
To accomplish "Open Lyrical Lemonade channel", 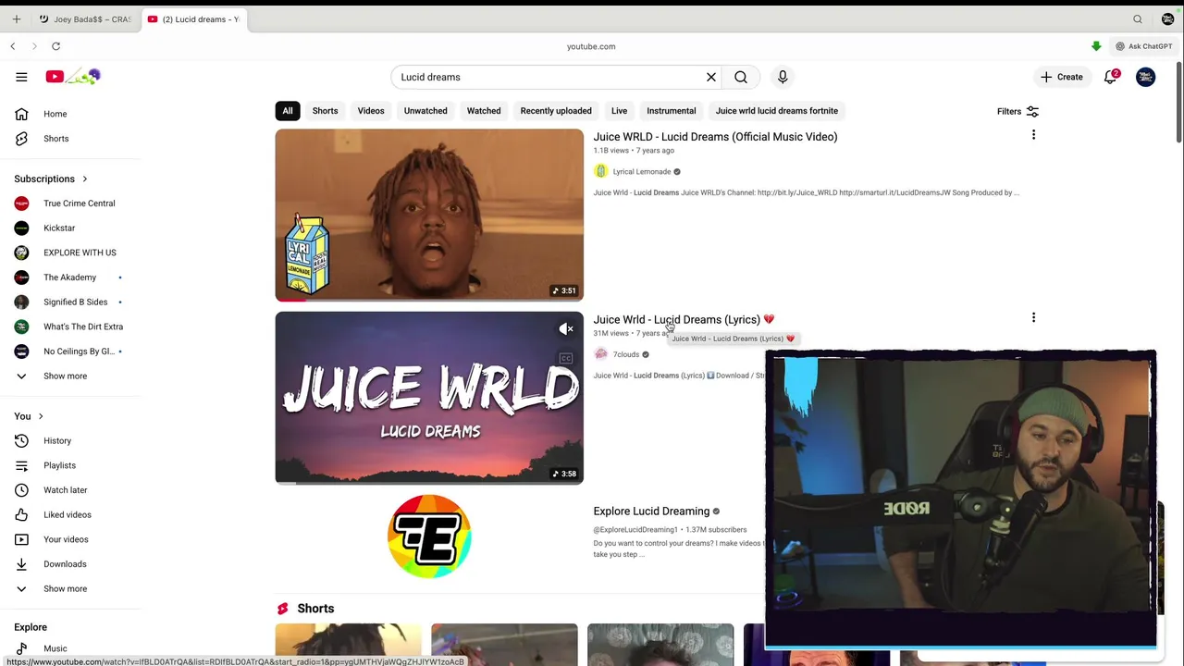I will pyautogui.click(x=641, y=171).
